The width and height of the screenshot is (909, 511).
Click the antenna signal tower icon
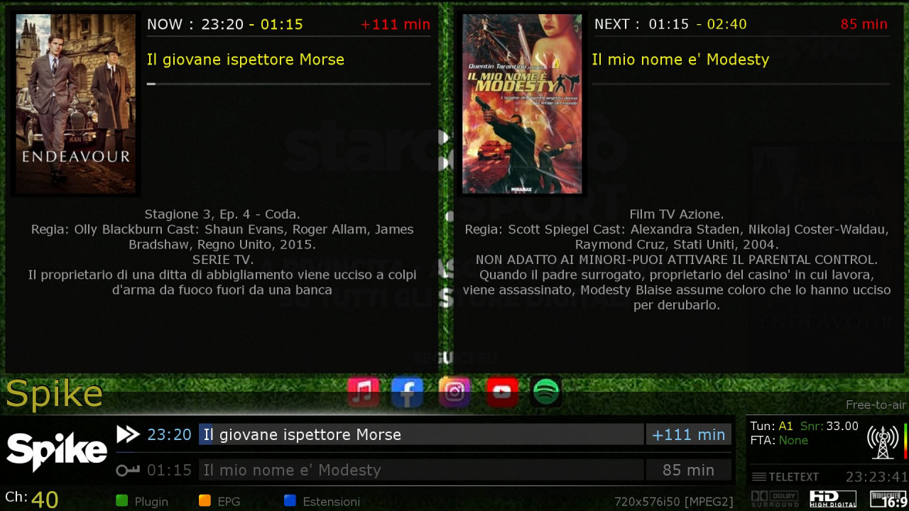pos(883,442)
